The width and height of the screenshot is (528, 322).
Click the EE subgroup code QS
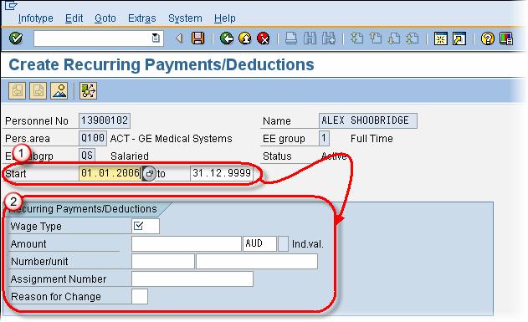tap(87, 156)
